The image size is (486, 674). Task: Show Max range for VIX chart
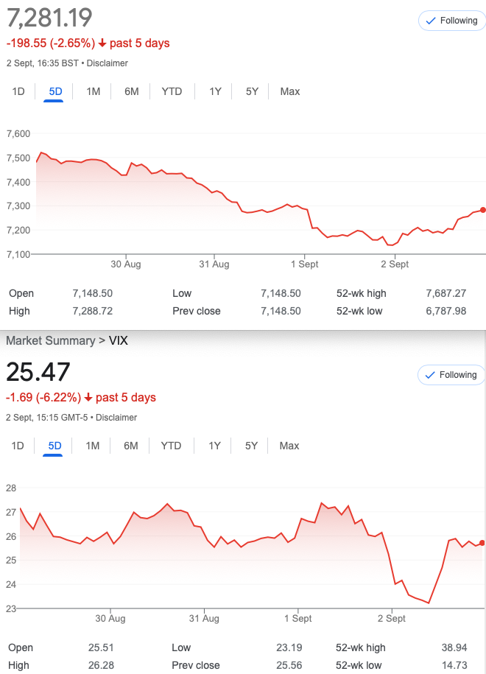289,446
